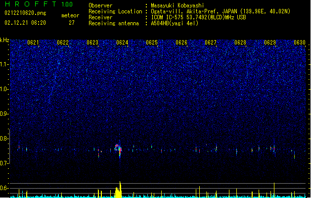Click the 0628 time marker
Screen dimensions: 311x198
[240, 43]
